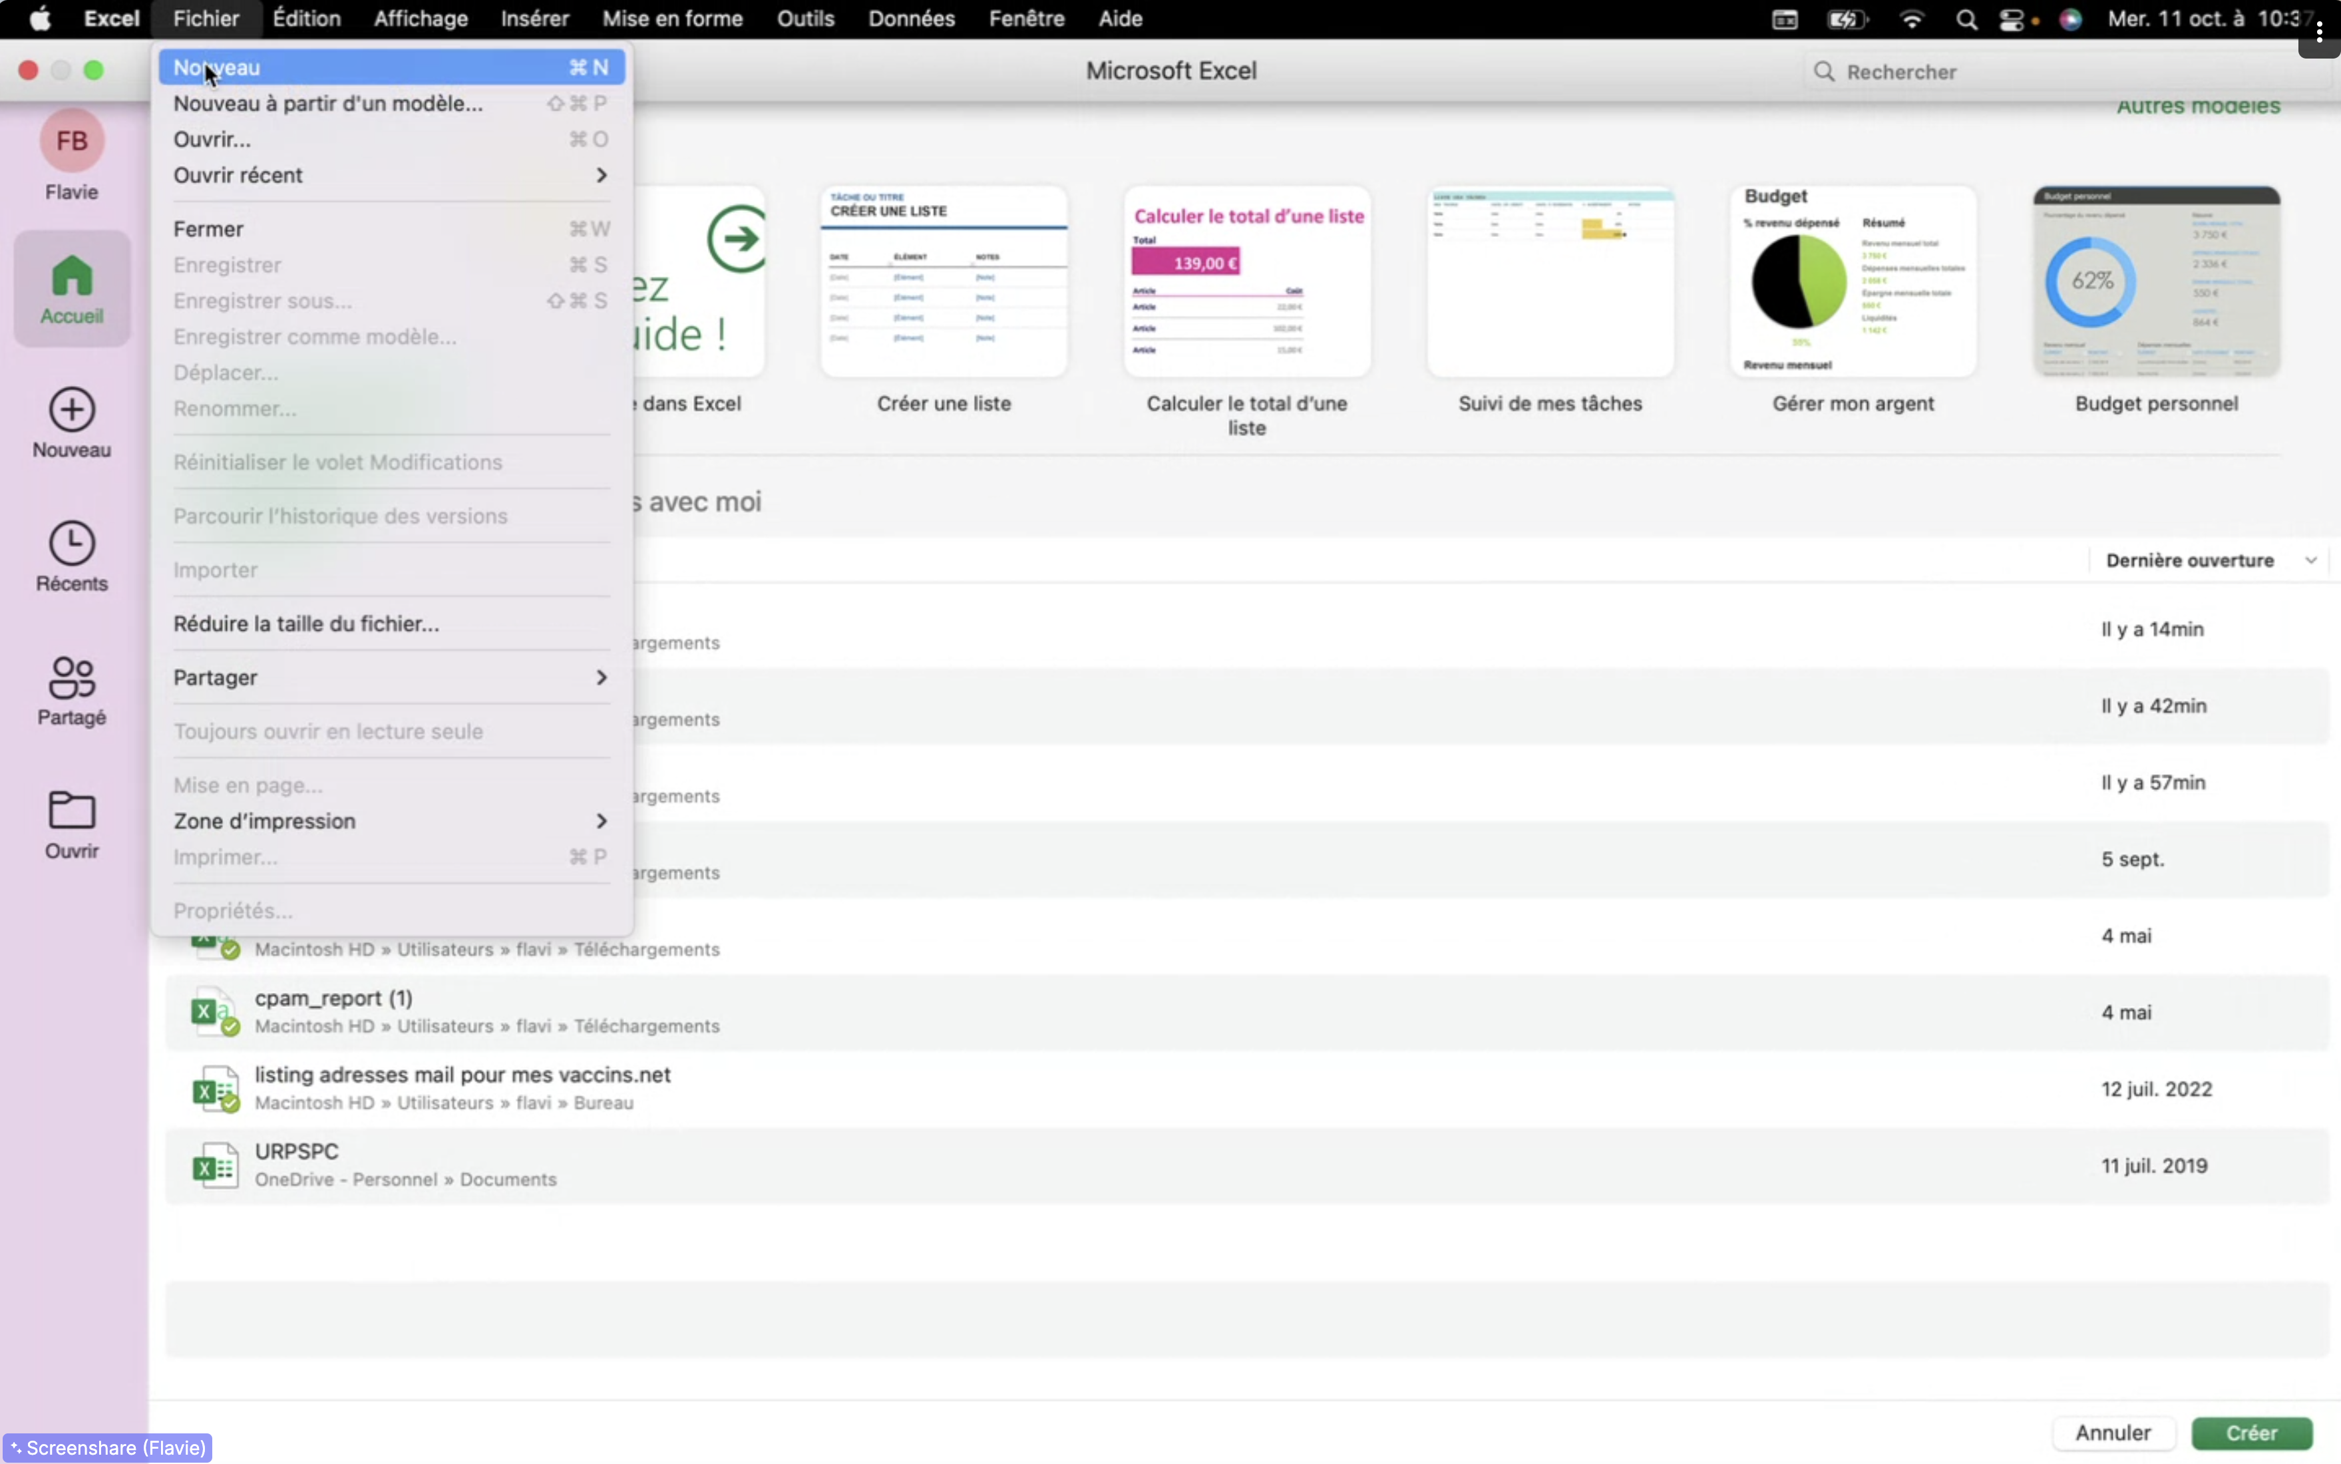Click the Excel file icon for URPSPC

(215, 1165)
